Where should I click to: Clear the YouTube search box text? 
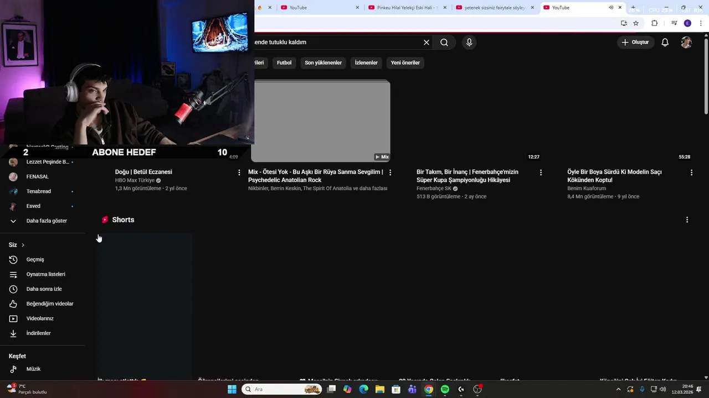(x=427, y=43)
